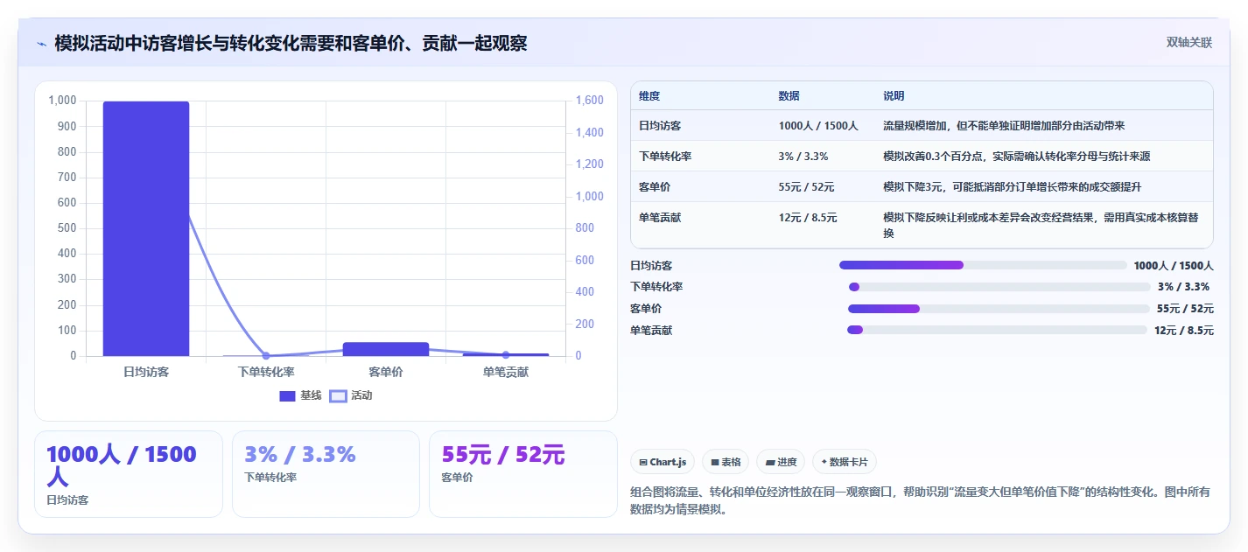
Task: Click the 数据 column header
Action: [x=789, y=96]
